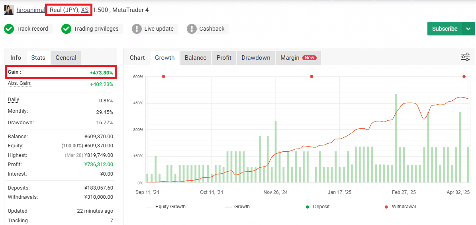Click the Live update warning icon

(x=137, y=29)
